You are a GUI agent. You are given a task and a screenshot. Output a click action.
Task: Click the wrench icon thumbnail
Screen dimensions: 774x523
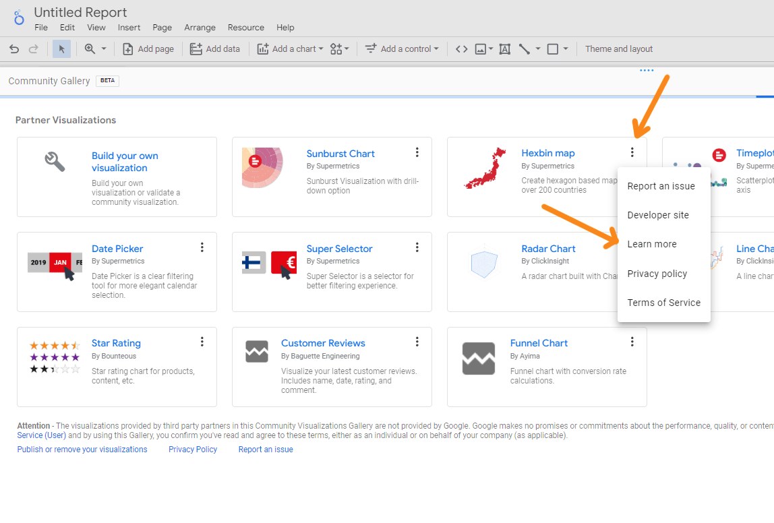click(55, 162)
